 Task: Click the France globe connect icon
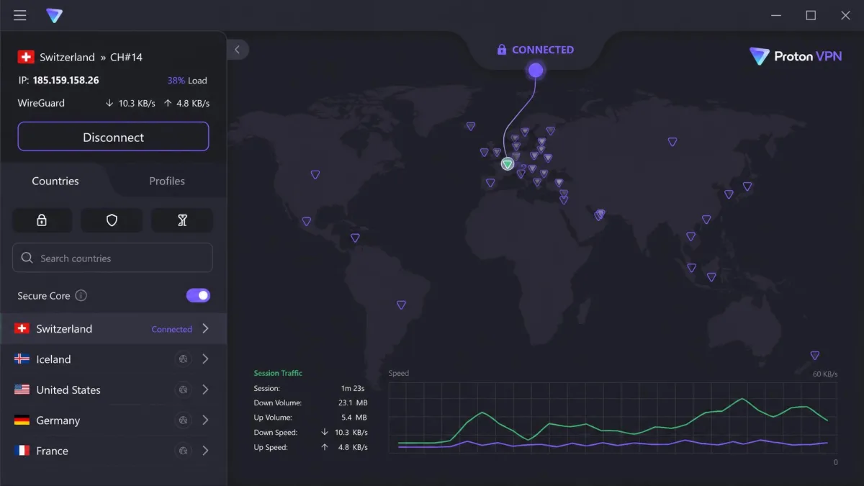pyautogui.click(x=183, y=451)
